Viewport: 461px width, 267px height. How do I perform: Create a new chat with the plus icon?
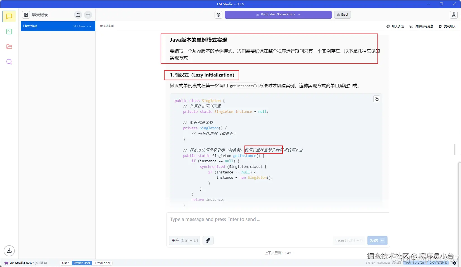pyautogui.click(x=88, y=15)
